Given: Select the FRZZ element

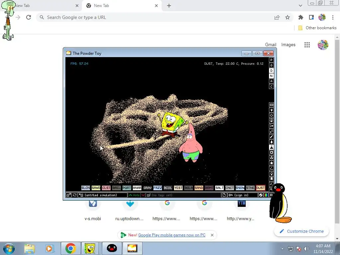Looking at the screenshot, I should 158,188.
